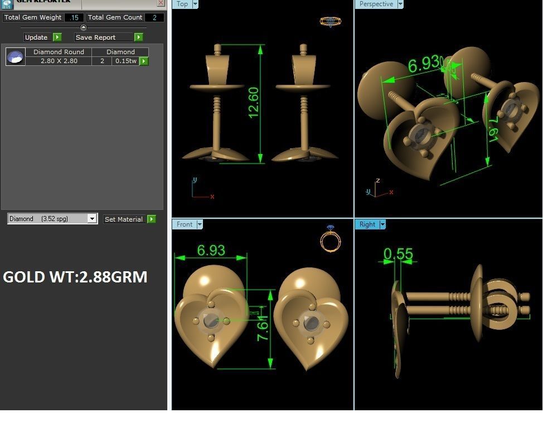
Task: Click the green arrow next to 0.15tw
Action: pyautogui.click(x=144, y=61)
